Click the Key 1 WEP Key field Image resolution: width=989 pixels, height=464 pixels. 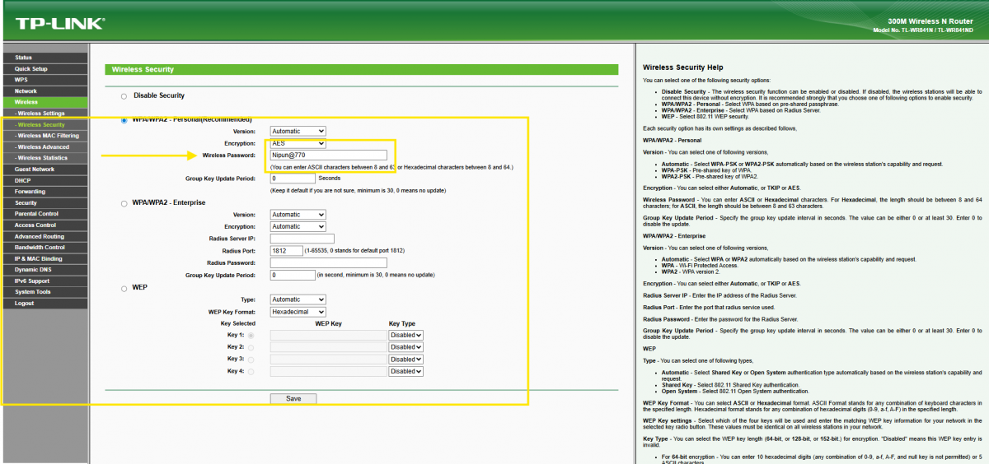[329, 336]
